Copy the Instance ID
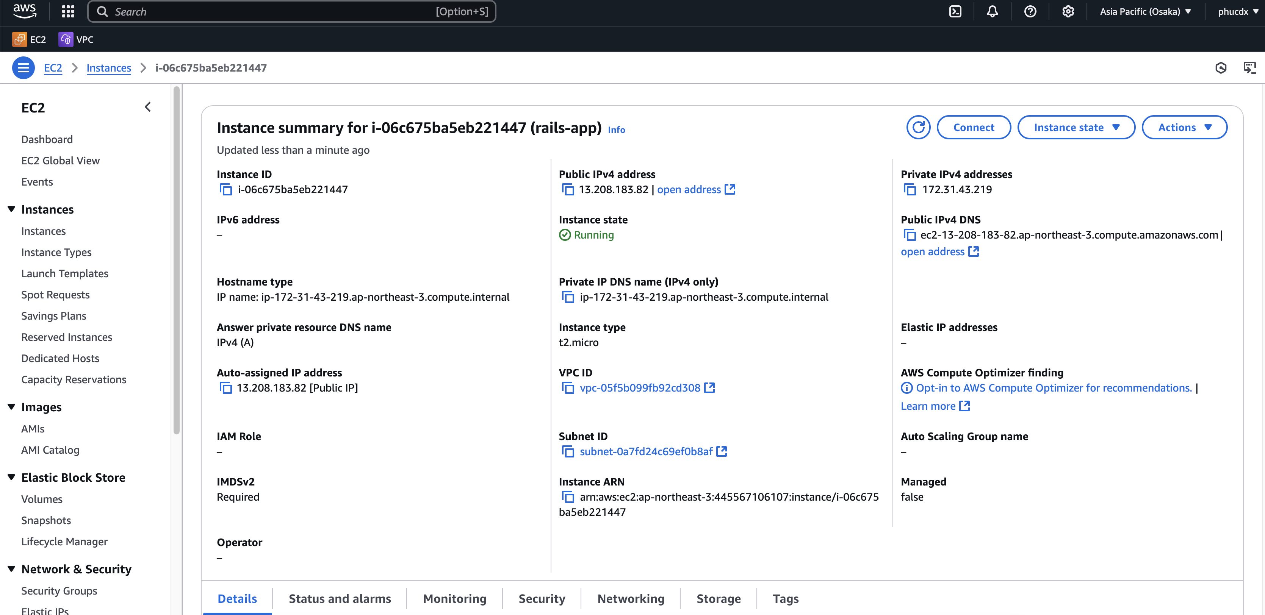1265x615 pixels. coord(225,189)
